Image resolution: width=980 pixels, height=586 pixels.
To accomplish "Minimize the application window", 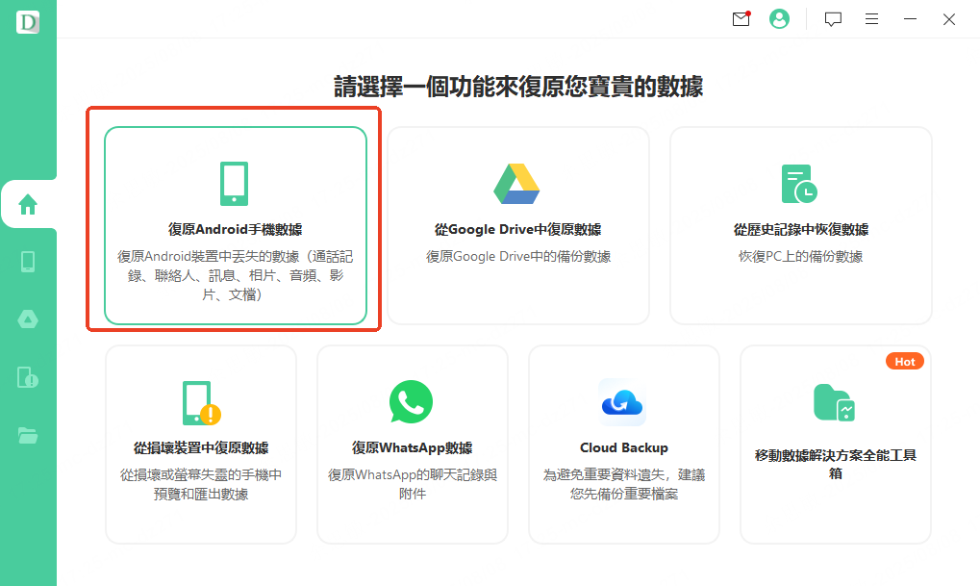I will [x=911, y=19].
